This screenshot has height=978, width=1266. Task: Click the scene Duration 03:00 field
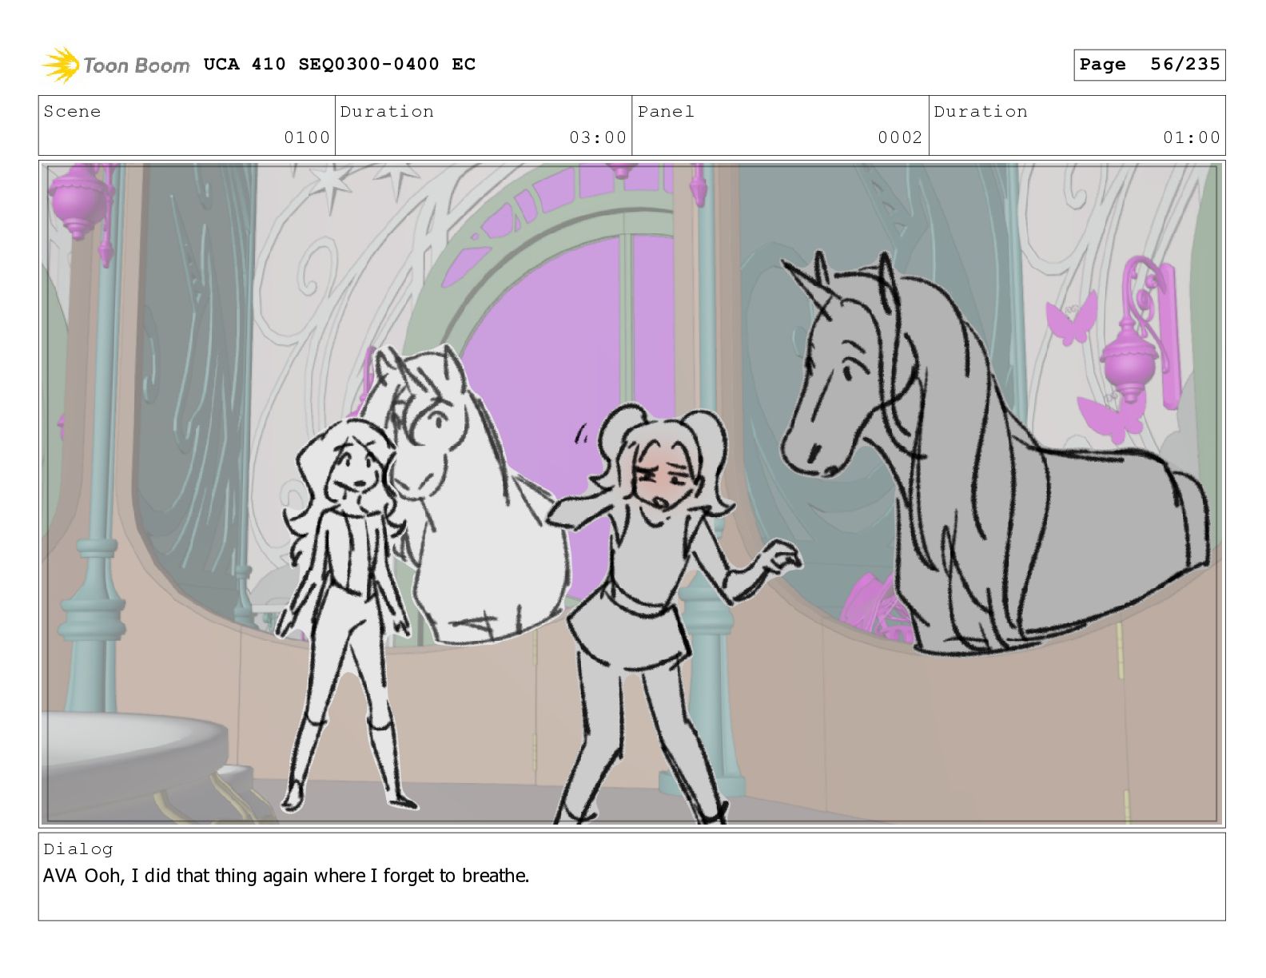(x=484, y=125)
